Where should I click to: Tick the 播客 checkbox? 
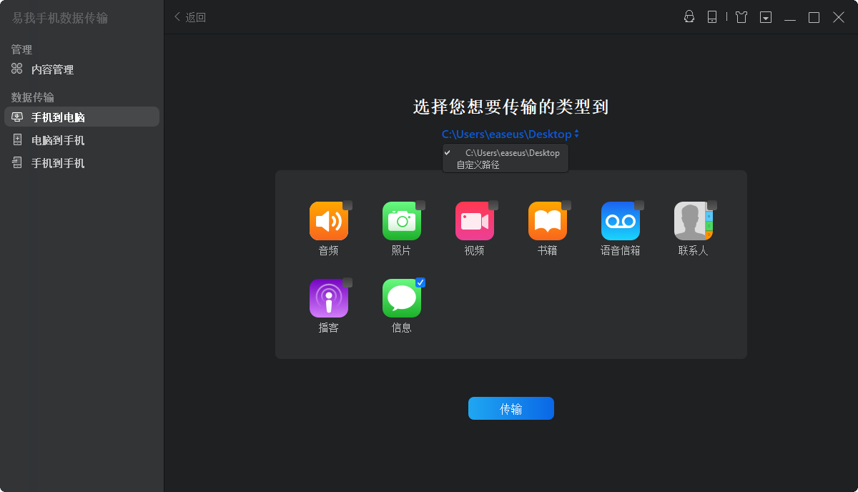click(347, 282)
